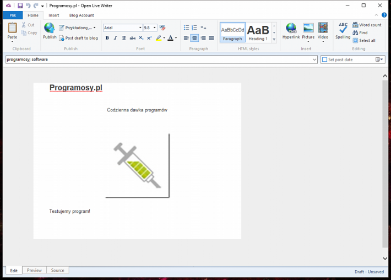Toggle superscript formatting
The height and width of the screenshot is (280, 391).
tap(149, 38)
